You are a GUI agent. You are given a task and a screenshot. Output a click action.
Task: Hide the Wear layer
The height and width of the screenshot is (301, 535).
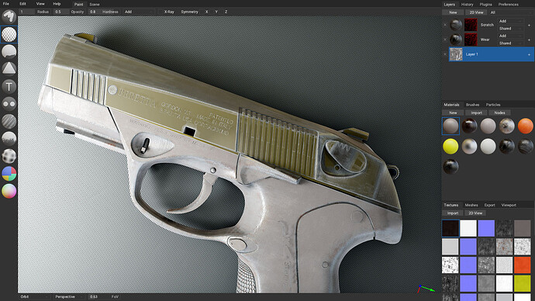click(445, 40)
